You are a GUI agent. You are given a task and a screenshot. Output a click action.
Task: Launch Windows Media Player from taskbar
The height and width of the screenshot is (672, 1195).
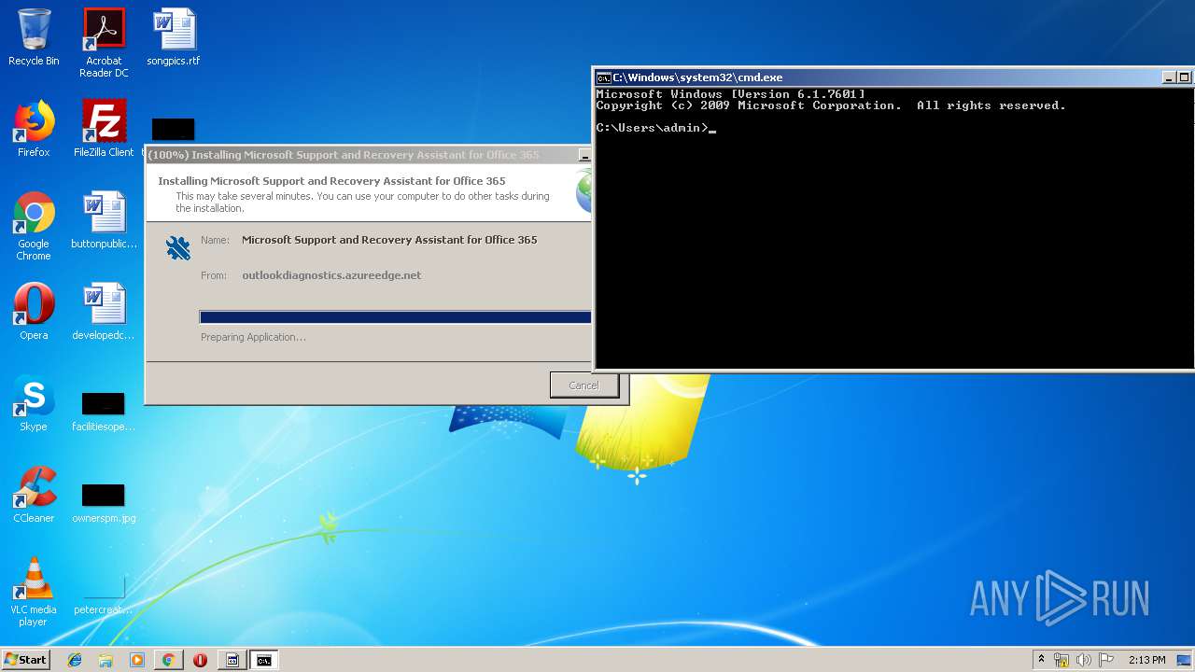pos(137,660)
